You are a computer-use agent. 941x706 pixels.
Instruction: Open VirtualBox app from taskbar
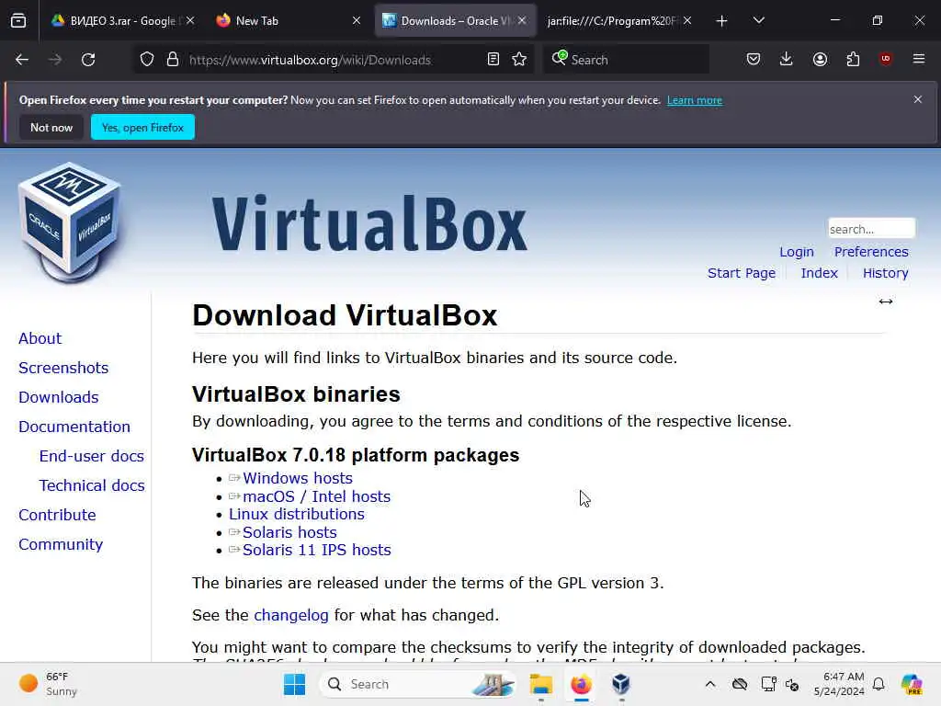pos(621,684)
